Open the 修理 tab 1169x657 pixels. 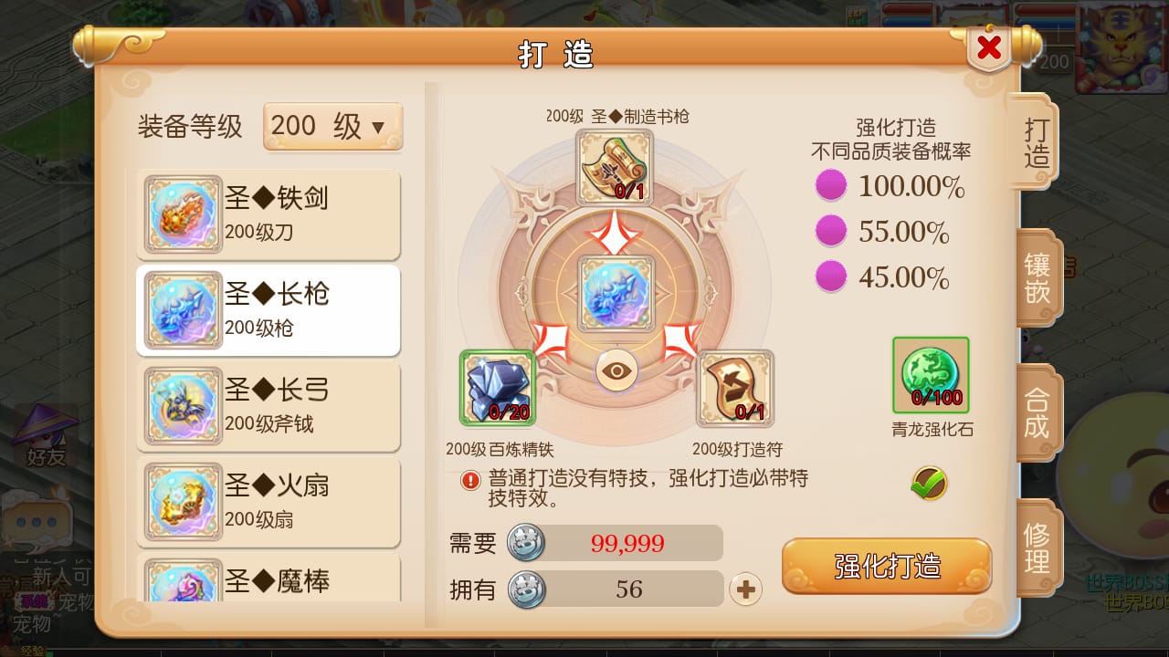pyautogui.click(x=1037, y=547)
